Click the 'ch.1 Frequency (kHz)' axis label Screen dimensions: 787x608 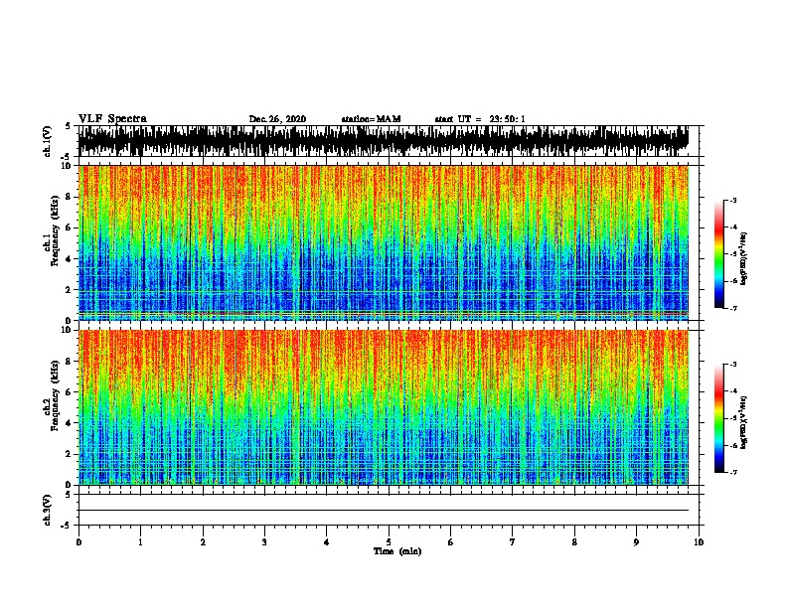pos(51,230)
